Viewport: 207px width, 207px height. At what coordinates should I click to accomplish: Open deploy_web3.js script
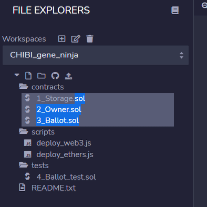[64, 143]
